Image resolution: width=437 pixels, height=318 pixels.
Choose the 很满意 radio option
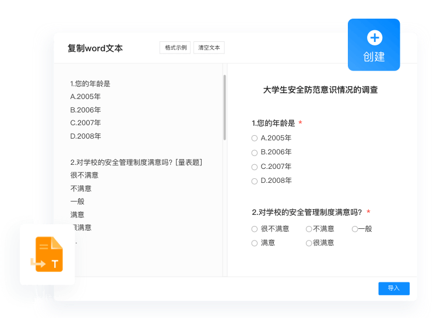point(309,243)
